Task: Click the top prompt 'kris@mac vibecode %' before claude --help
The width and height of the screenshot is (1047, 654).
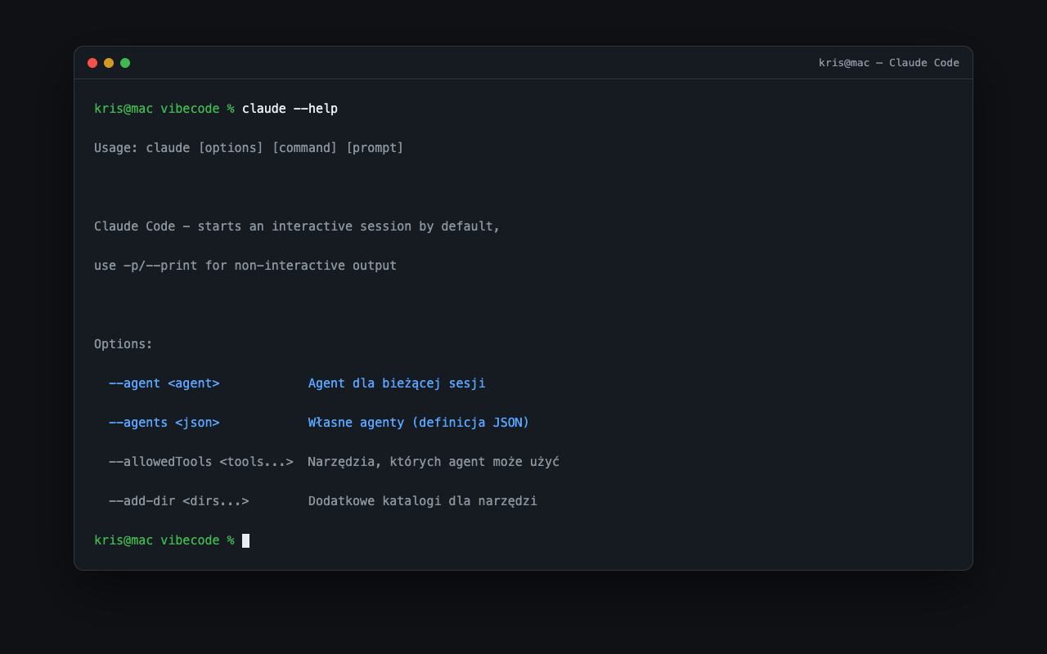Action: 164,109
